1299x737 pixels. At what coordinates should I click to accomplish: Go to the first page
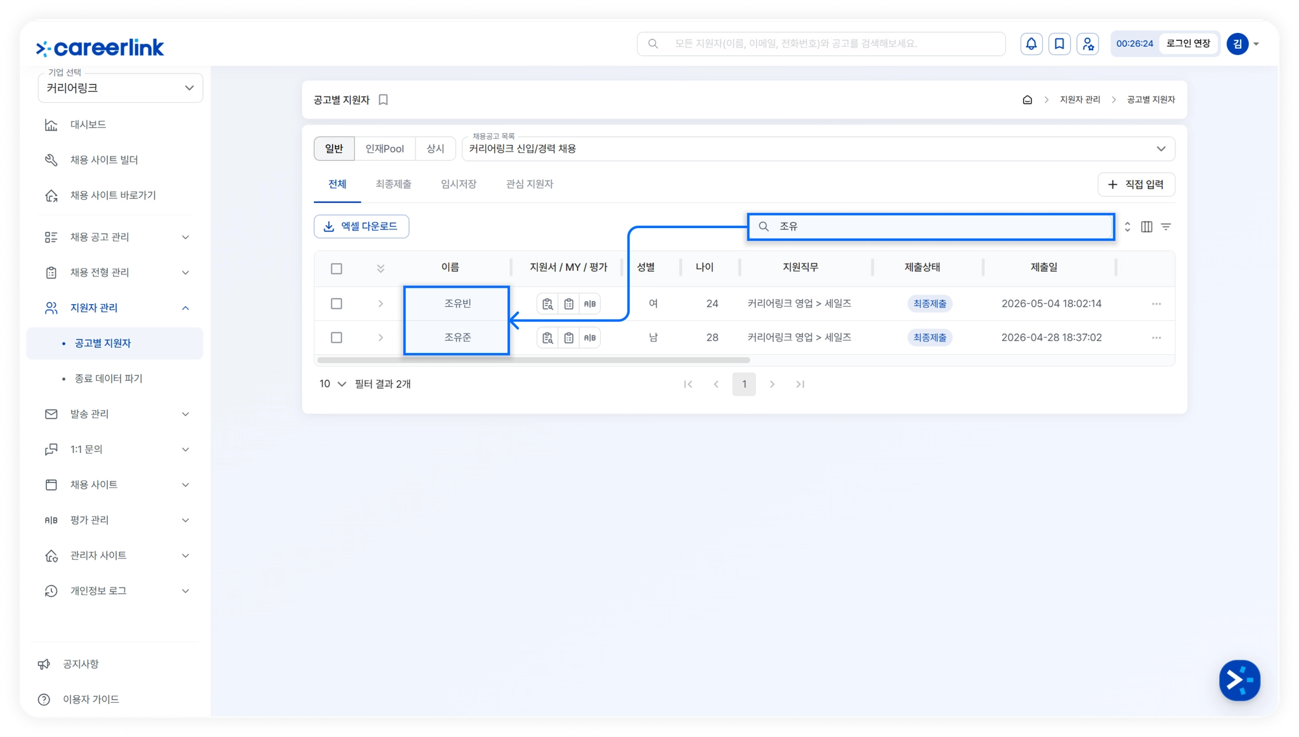(688, 384)
